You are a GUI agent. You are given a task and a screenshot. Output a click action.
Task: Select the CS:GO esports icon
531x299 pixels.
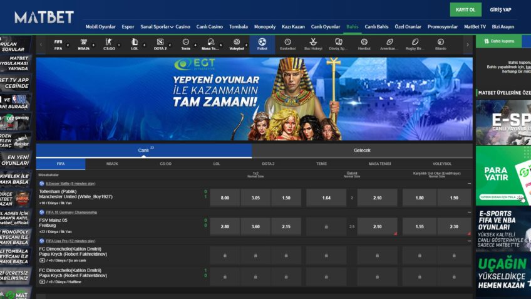109,44
